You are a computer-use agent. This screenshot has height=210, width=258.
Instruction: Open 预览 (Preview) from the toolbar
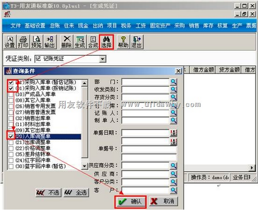click(36, 41)
